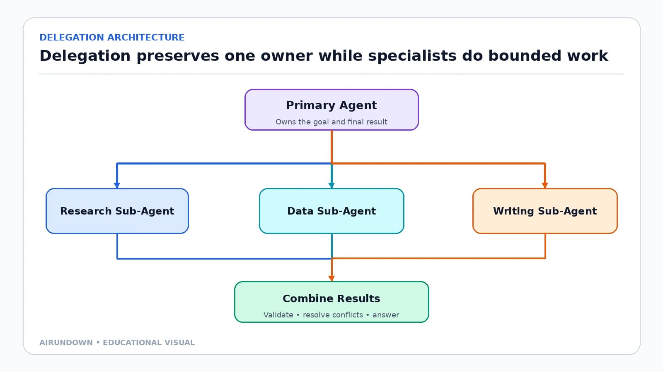Click the main title about delegation
Screen dimensions: 663x372
point(324,55)
